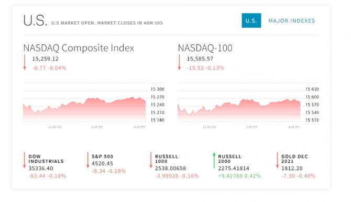
Task: Click the down arrow next to S&P 500
Action: pyautogui.click(x=88, y=160)
